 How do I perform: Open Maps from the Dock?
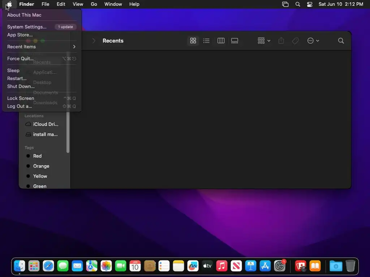click(92, 266)
